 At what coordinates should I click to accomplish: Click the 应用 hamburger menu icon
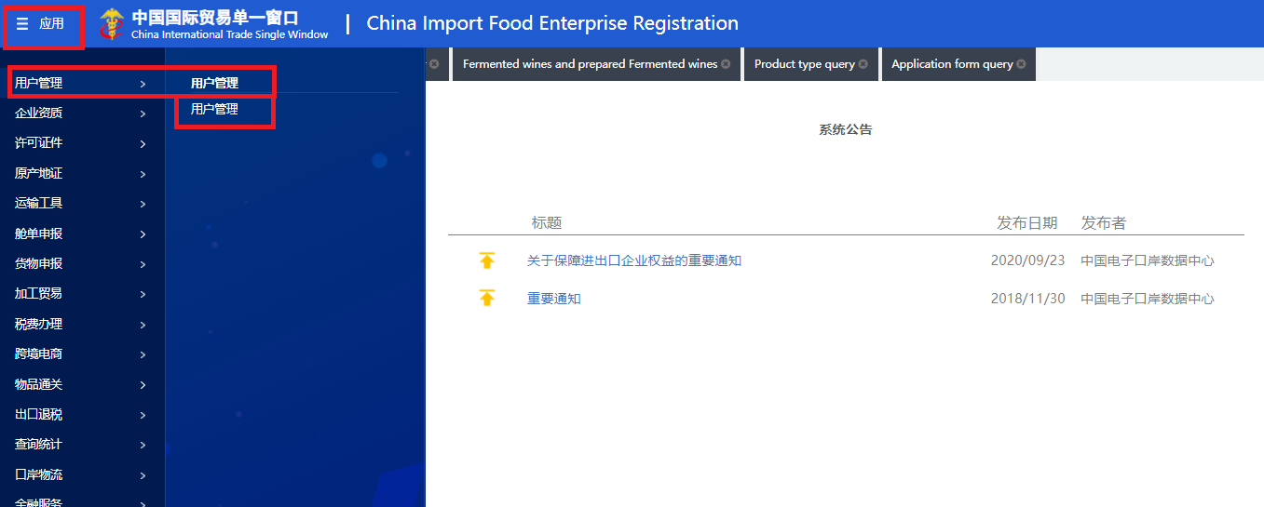[x=22, y=24]
